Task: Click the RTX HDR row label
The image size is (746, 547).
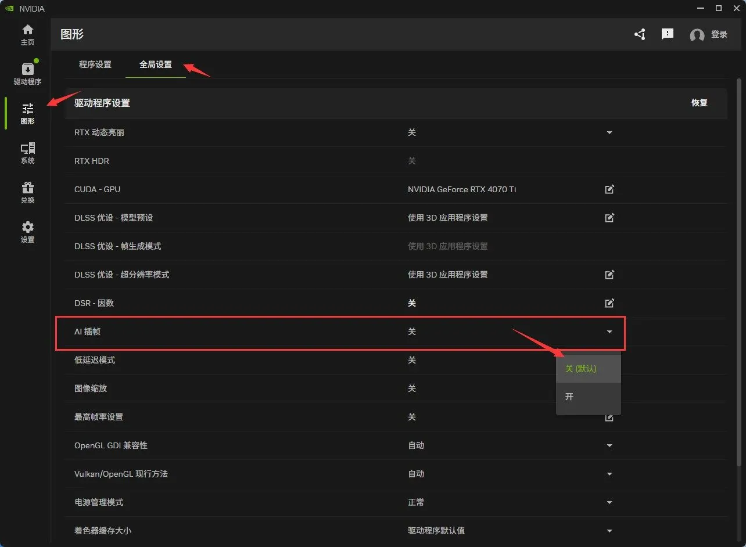Action: click(x=92, y=161)
